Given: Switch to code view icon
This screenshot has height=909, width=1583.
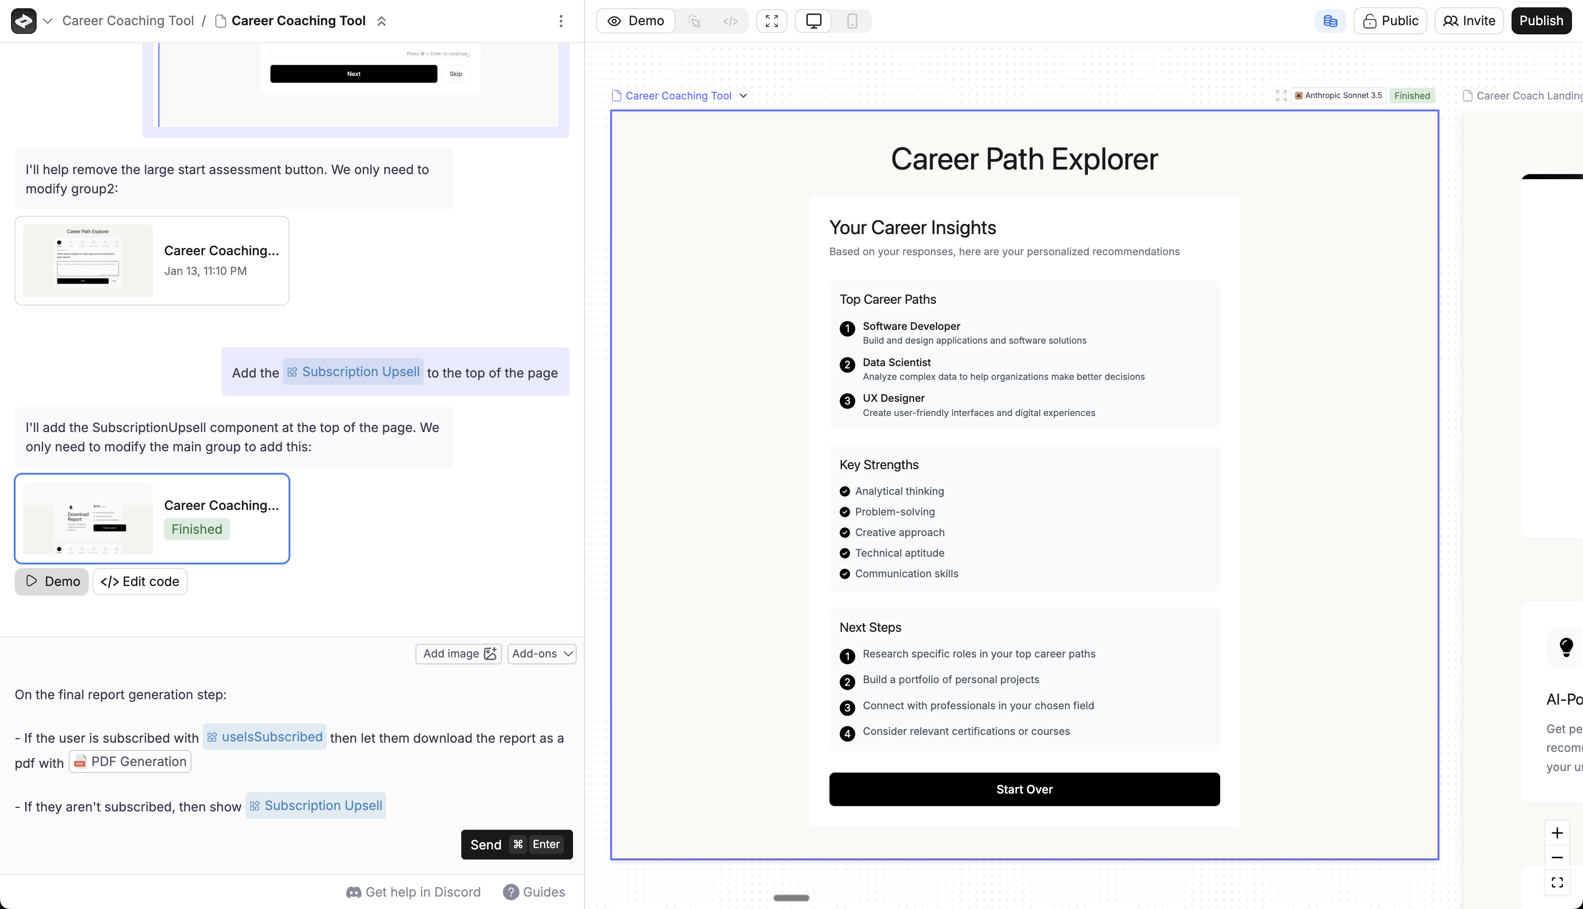Looking at the screenshot, I should (730, 21).
